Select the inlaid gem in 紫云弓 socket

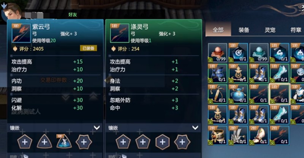click(64, 142)
